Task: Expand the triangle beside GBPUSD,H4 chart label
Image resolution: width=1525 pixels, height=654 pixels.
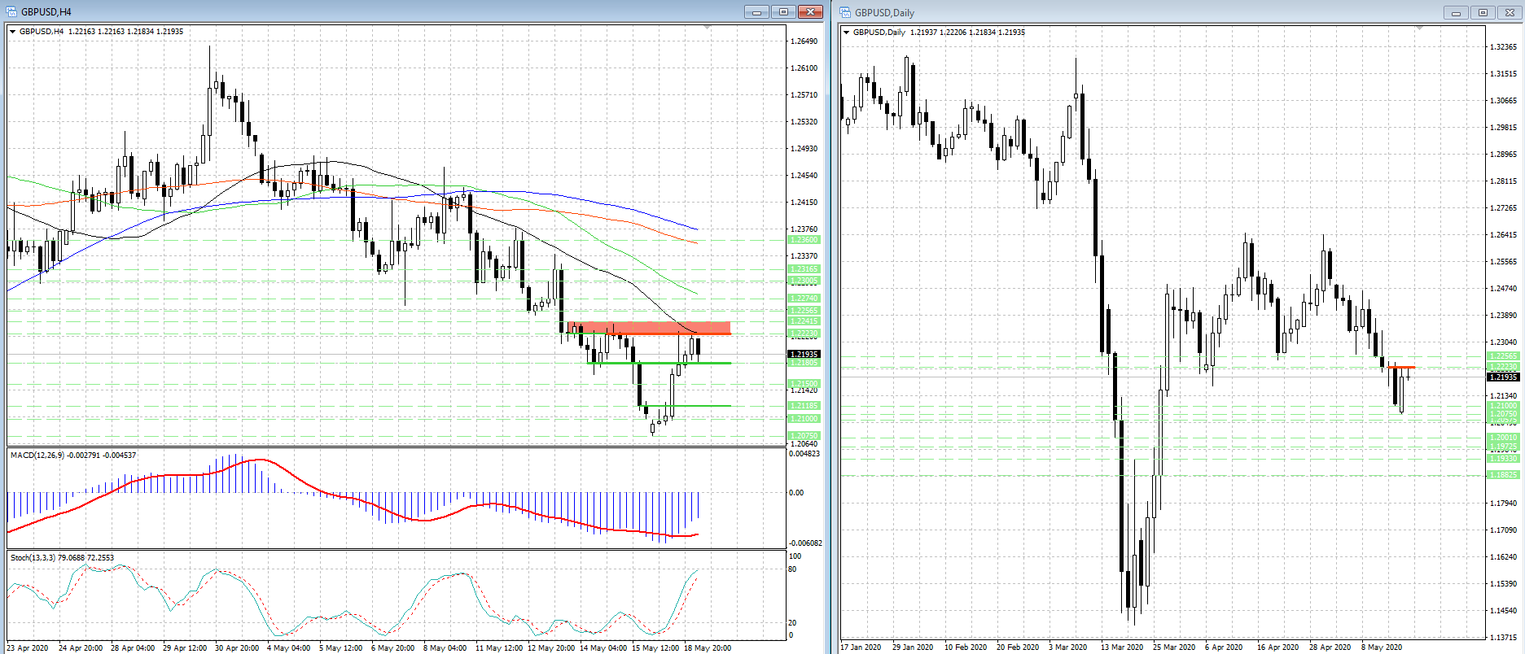Action: 13,32
